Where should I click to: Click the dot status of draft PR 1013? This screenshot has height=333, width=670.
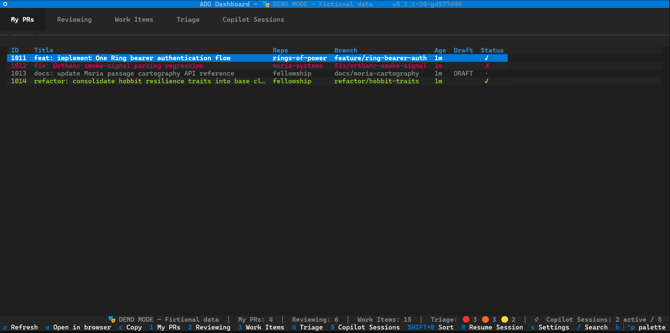487,73
